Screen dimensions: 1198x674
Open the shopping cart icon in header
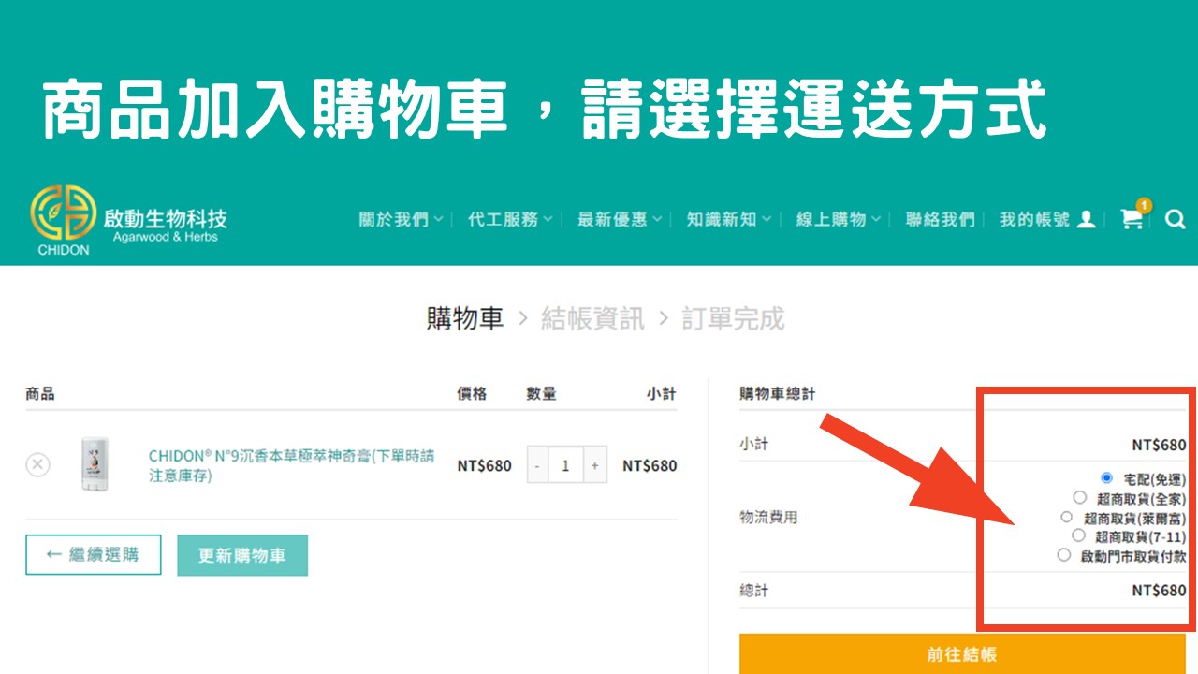pos(1132,218)
